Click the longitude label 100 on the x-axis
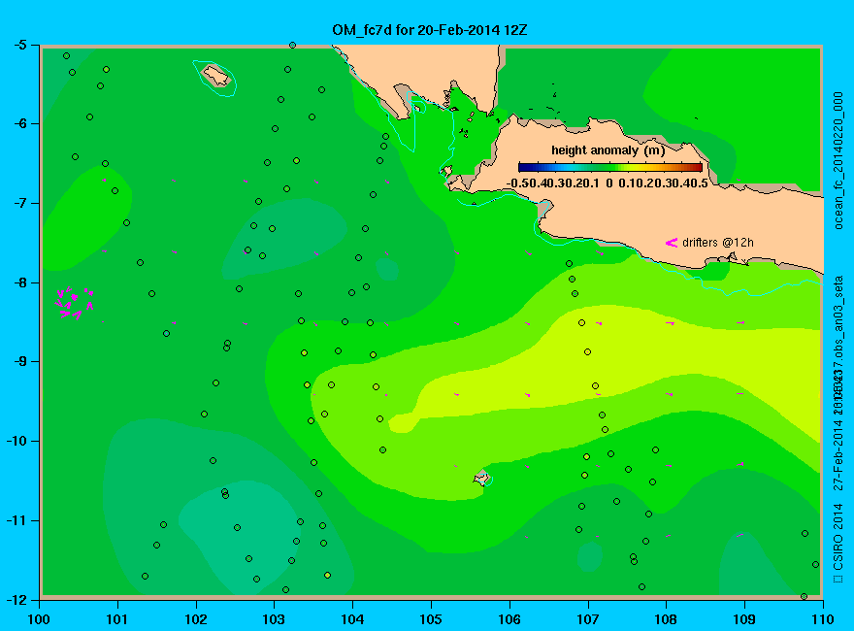Image resolution: width=854 pixels, height=631 pixels. pos(39,619)
